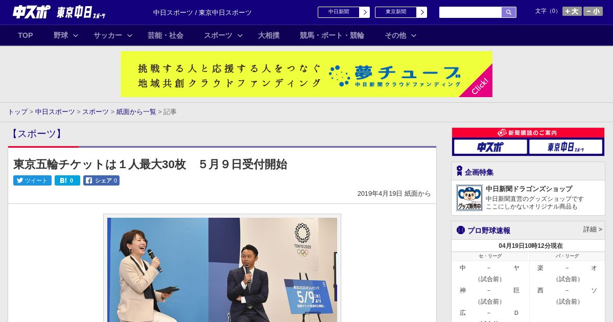Go to TOP in navigation bar
Viewport: 613px width, 322px height.
coord(26,35)
